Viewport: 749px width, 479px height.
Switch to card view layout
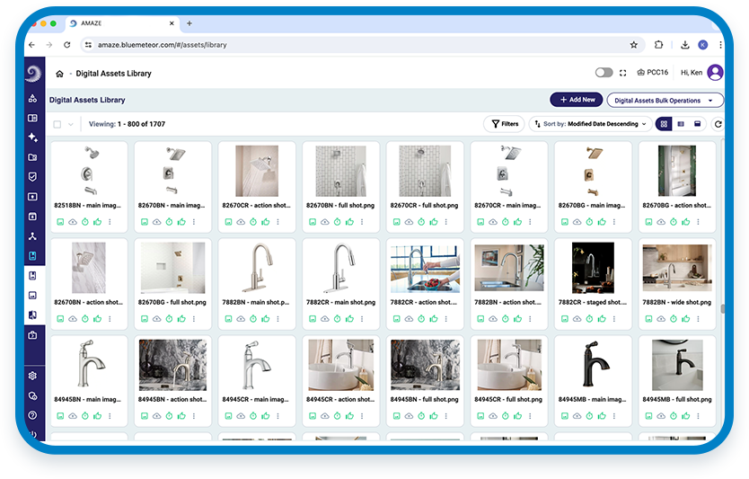click(x=698, y=124)
